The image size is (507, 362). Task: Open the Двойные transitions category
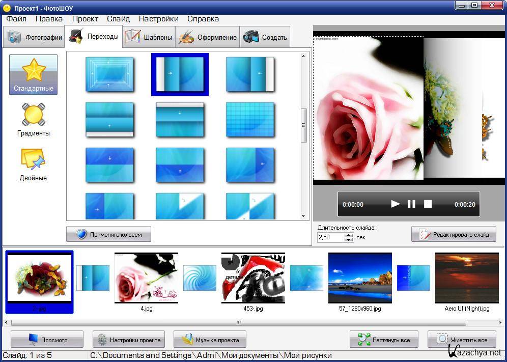pos(34,160)
